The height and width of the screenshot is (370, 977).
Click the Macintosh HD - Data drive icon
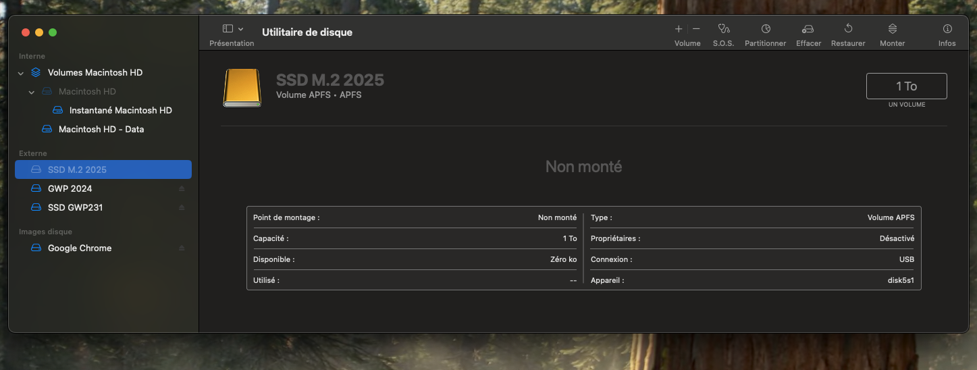47,129
